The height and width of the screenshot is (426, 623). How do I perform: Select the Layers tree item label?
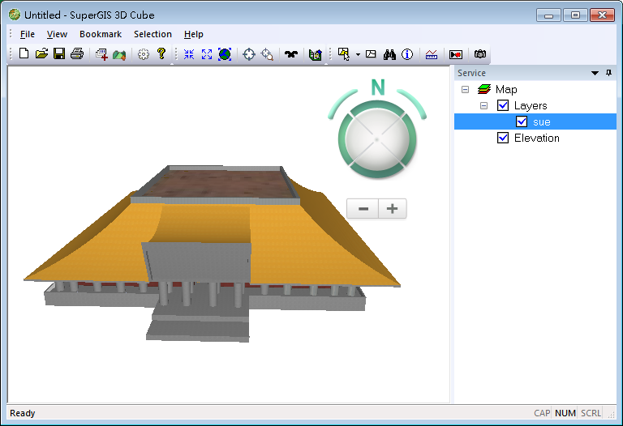531,105
